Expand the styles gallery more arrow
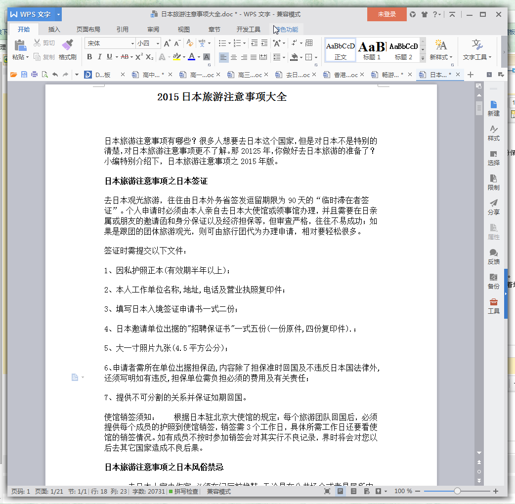The width and height of the screenshot is (515, 504). 423,58
